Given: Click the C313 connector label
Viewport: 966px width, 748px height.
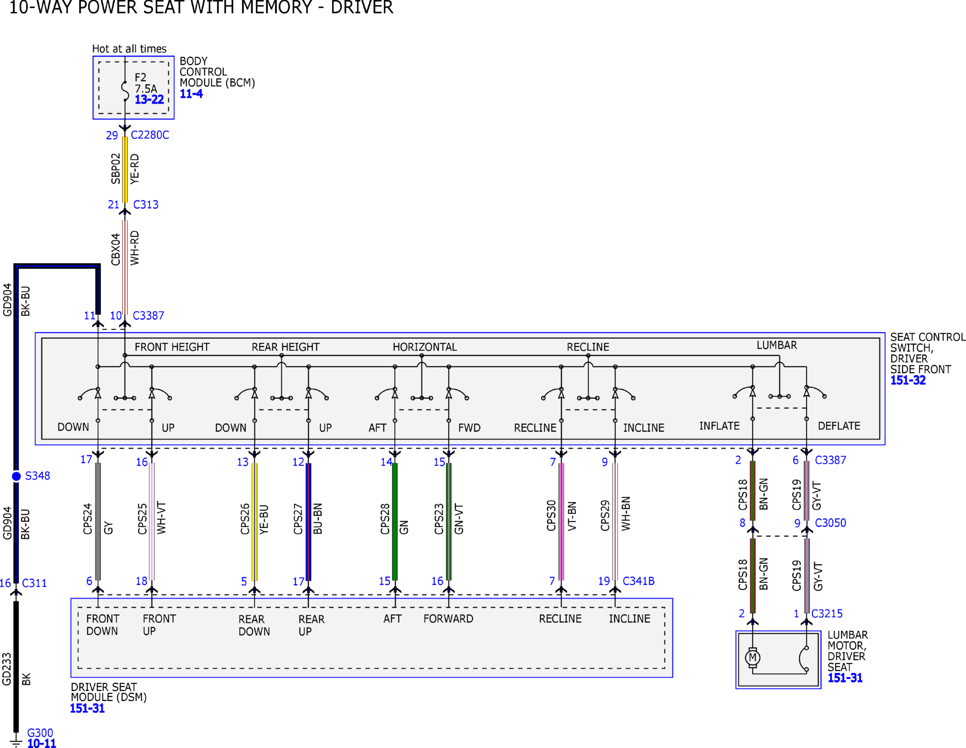Looking at the screenshot, I should (146, 204).
